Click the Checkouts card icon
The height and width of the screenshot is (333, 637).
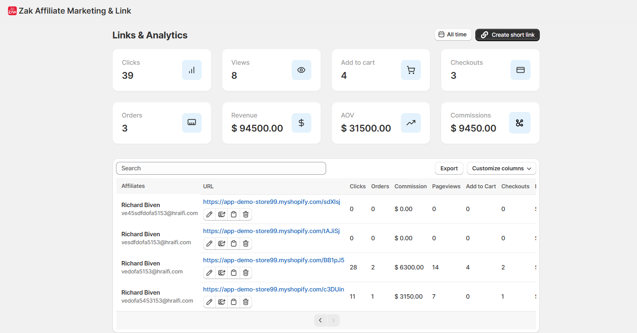(521, 70)
